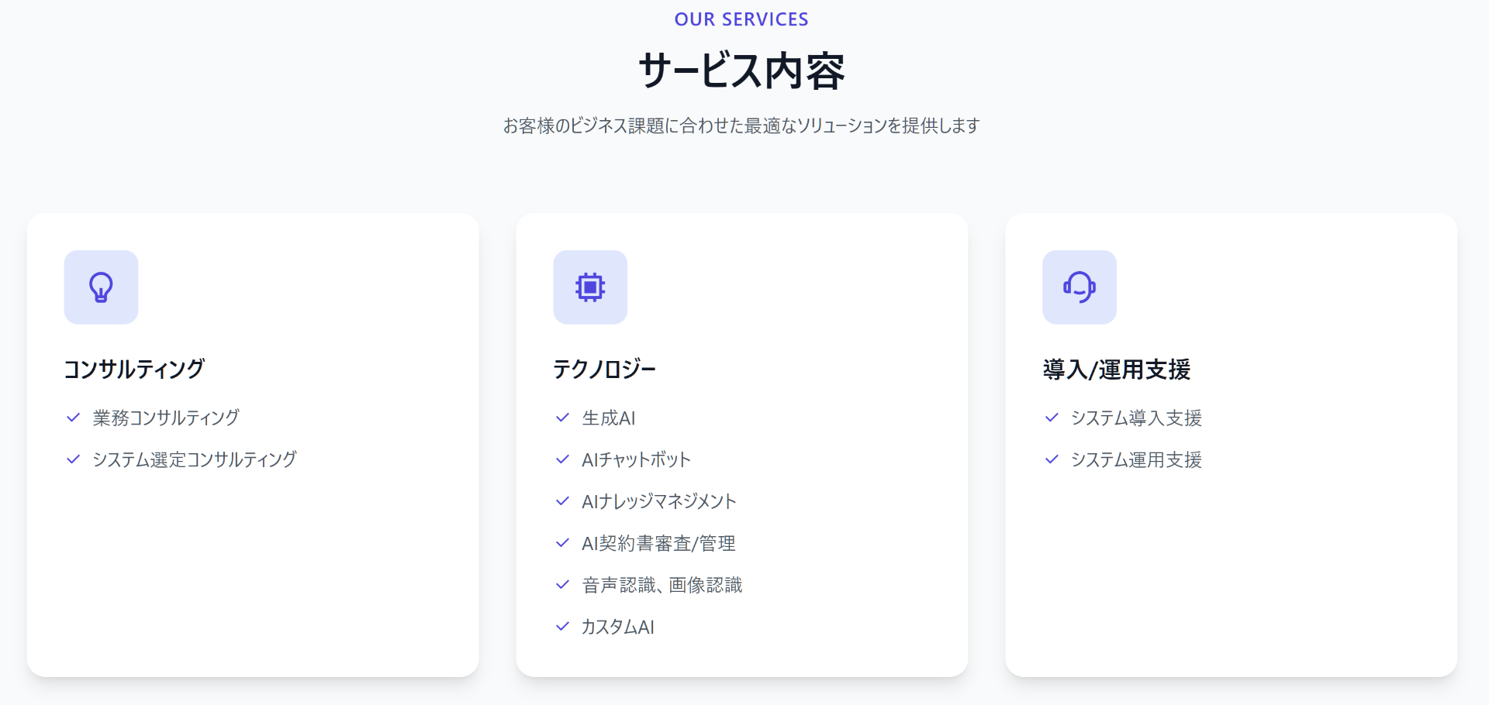
Task: Click the OUR SERVICES section label
Action: pos(741,19)
